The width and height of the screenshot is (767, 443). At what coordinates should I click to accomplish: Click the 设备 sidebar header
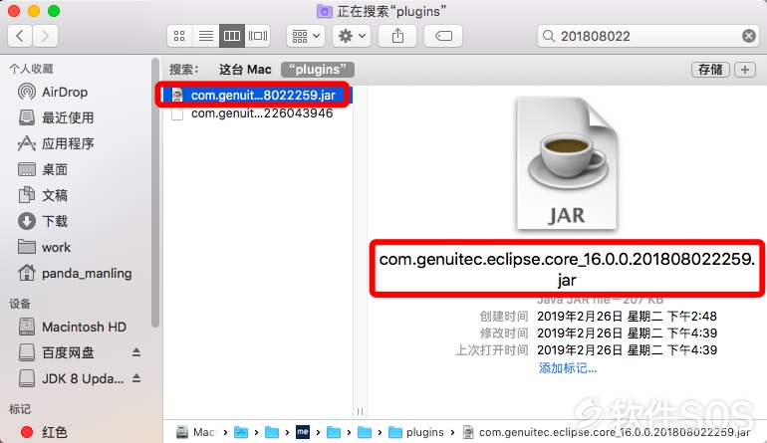click(x=20, y=304)
